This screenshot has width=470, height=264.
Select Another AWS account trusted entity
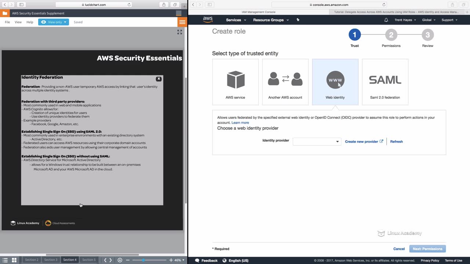point(285,82)
